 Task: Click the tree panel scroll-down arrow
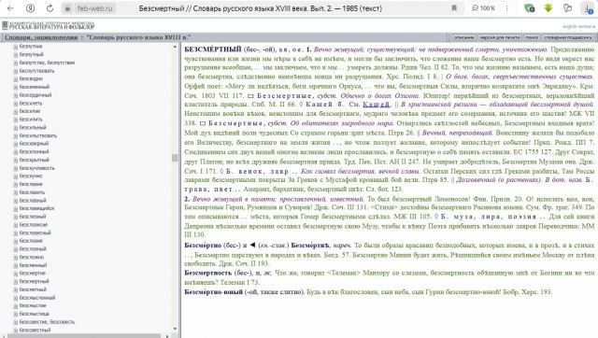pos(175,329)
